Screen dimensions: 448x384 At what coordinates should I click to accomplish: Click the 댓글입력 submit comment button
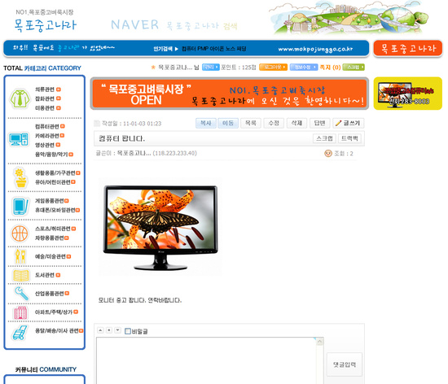[345, 364]
